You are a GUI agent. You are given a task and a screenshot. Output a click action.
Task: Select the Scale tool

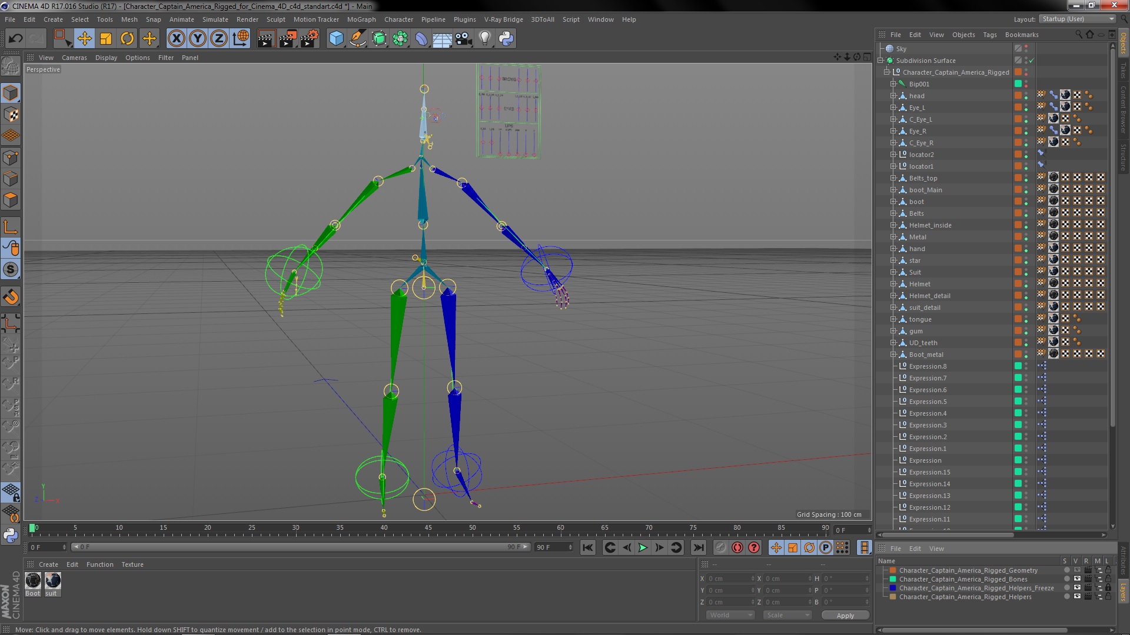click(x=106, y=39)
